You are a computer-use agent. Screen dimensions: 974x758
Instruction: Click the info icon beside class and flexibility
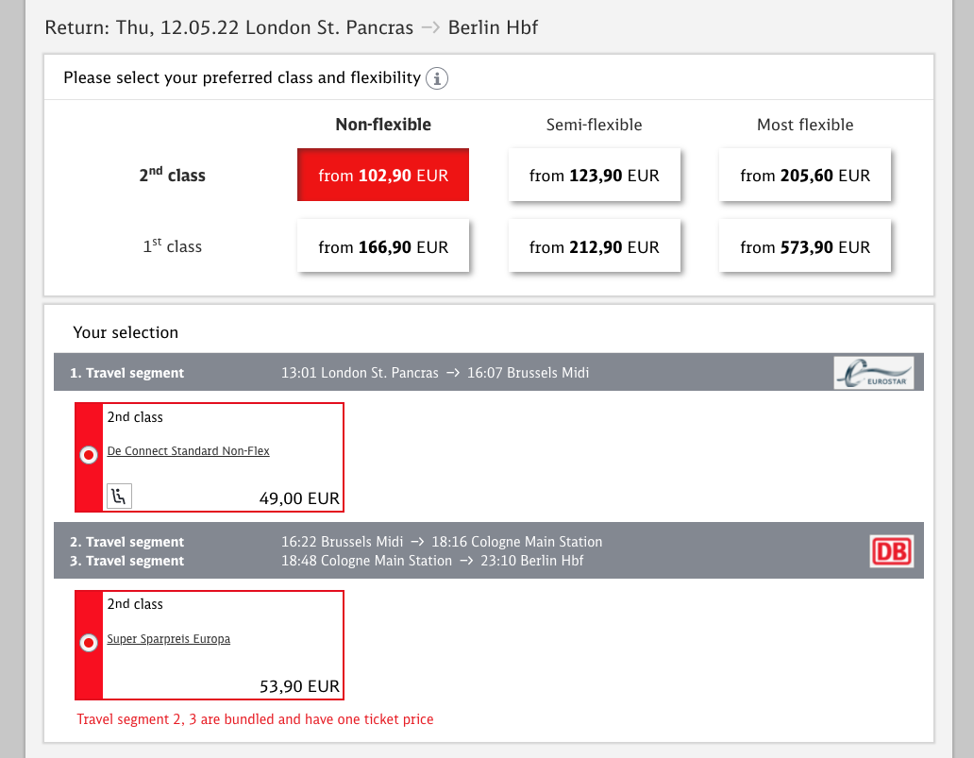[x=436, y=78]
